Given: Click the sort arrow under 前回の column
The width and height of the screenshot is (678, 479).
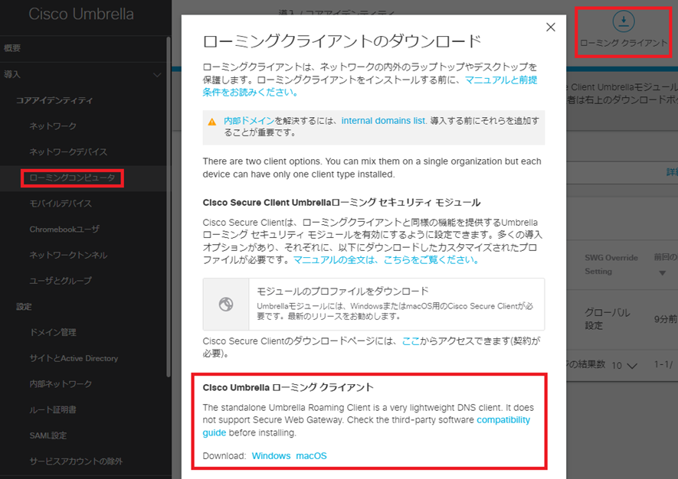Looking at the screenshot, I should point(662,273).
